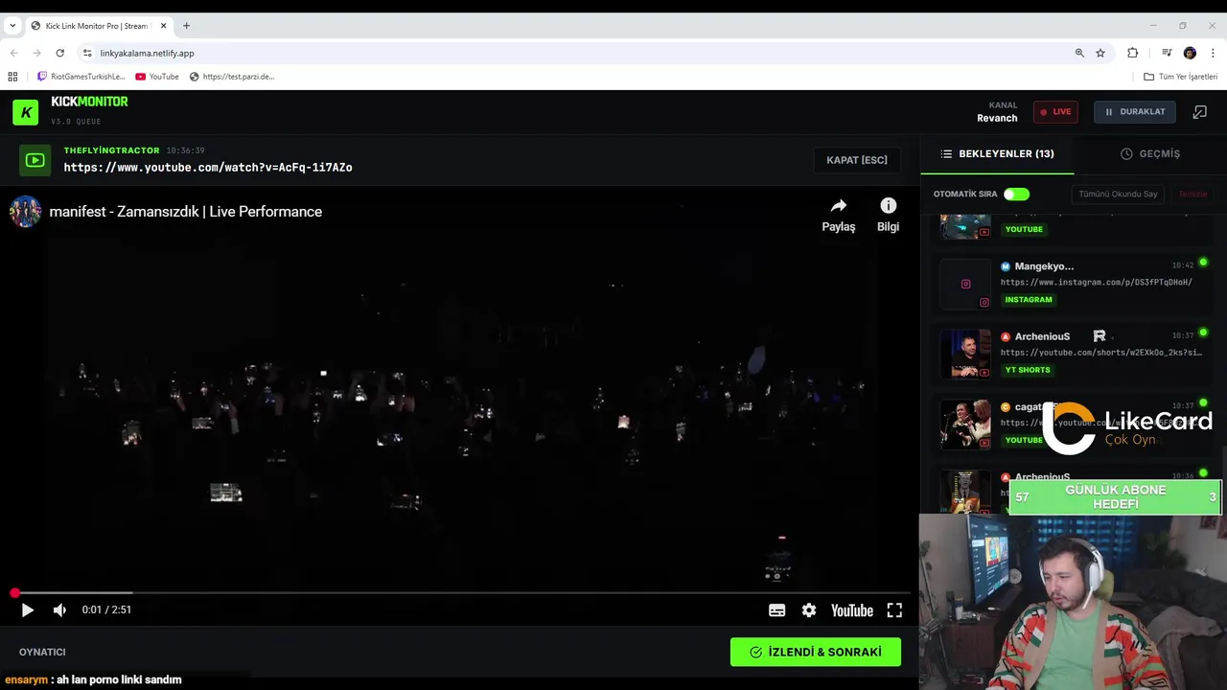Play the manifest Zamansızdık video
The width and height of the screenshot is (1227, 690).
[x=27, y=609]
